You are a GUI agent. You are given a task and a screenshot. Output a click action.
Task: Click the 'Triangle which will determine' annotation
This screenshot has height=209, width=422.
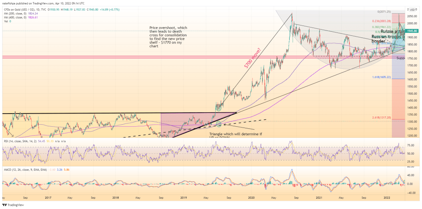[235, 135]
